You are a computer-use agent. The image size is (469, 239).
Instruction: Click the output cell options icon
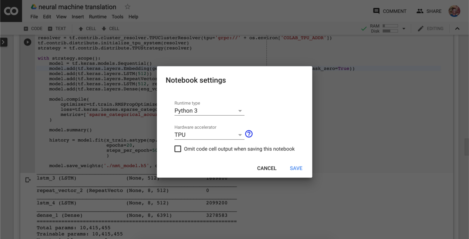pyautogui.click(x=28, y=180)
